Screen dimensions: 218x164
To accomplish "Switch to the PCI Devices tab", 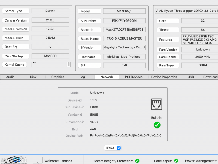I will [x=134, y=77].
